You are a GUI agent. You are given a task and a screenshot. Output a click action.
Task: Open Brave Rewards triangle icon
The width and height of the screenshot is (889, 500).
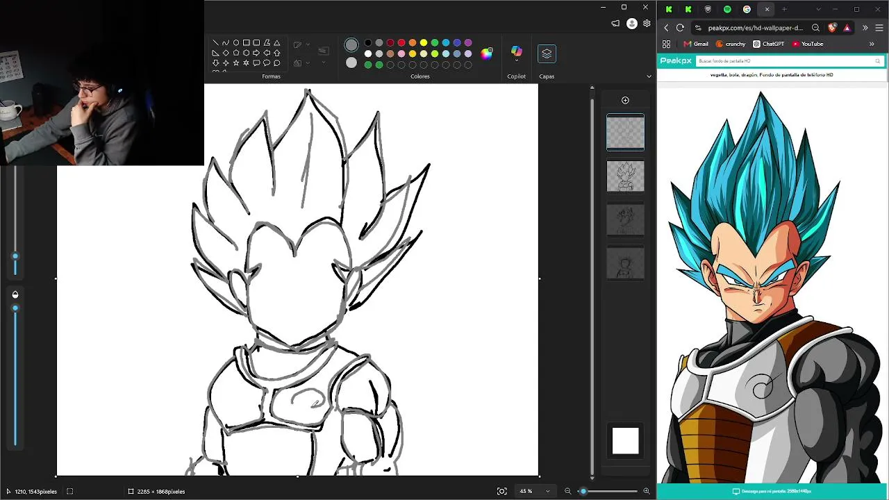point(847,28)
